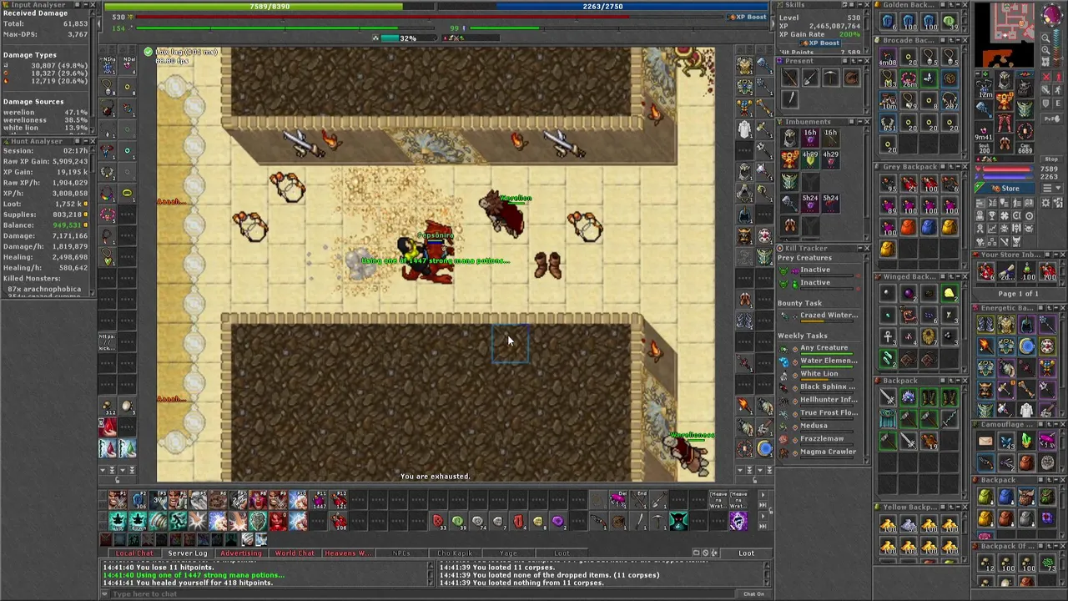Click the Stop button
Image resolution: width=1068 pixels, height=601 pixels.
pyautogui.click(x=1050, y=159)
